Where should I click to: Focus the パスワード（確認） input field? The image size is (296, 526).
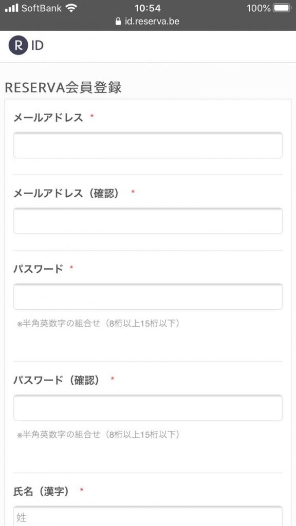pos(148,408)
